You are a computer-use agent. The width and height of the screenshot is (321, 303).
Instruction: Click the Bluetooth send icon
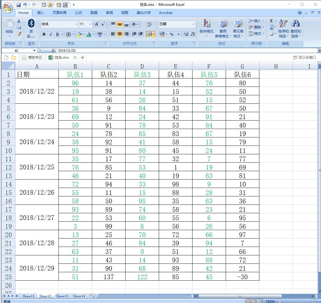pyautogui.click(x=31, y=24)
